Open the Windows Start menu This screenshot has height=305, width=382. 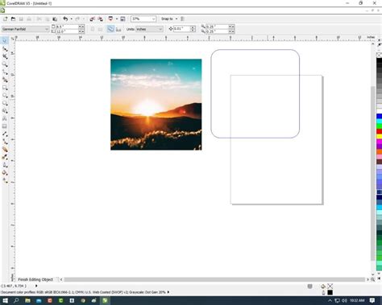tap(5, 300)
